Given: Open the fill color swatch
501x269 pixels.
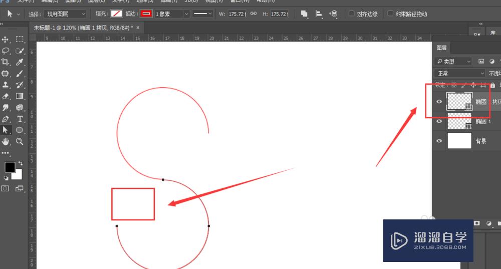Looking at the screenshot, I should 116,14.
